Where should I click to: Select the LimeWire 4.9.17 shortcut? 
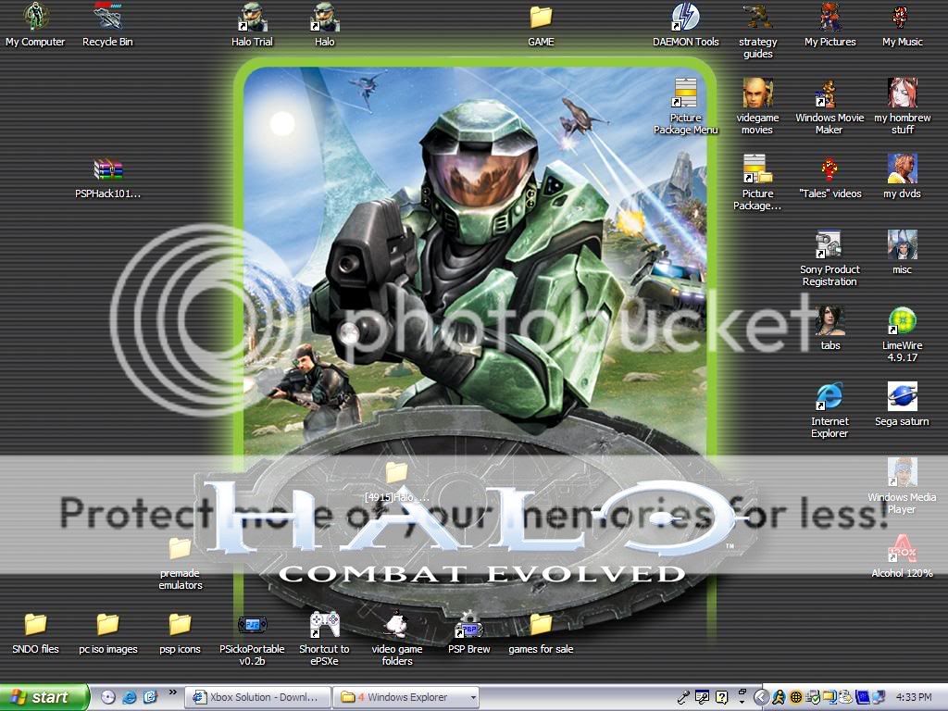[x=902, y=321]
